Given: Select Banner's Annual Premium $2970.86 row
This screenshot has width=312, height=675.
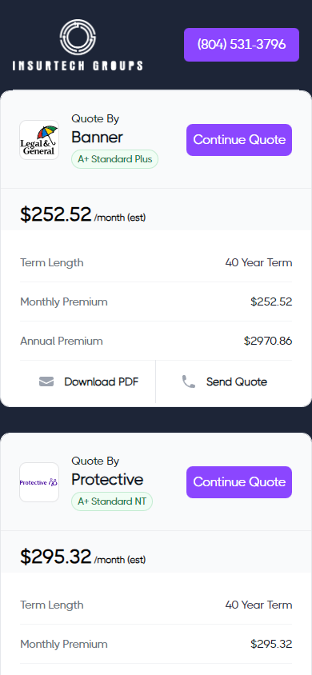Looking at the screenshot, I should (x=156, y=341).
